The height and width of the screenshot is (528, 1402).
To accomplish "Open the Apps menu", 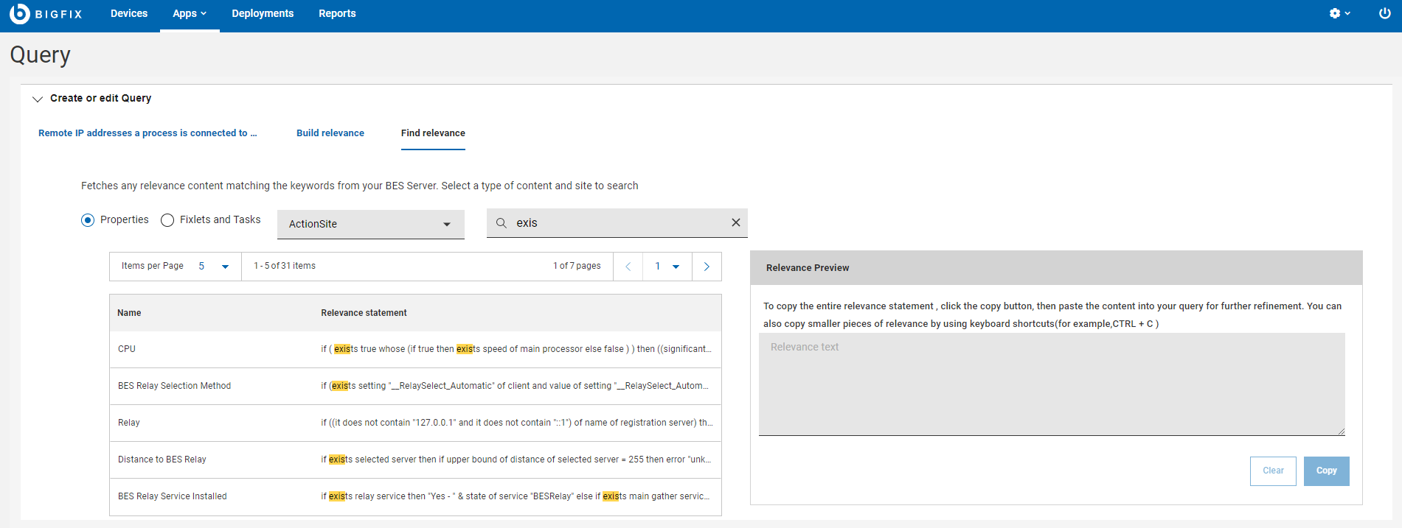I will (x=190, y=14).
